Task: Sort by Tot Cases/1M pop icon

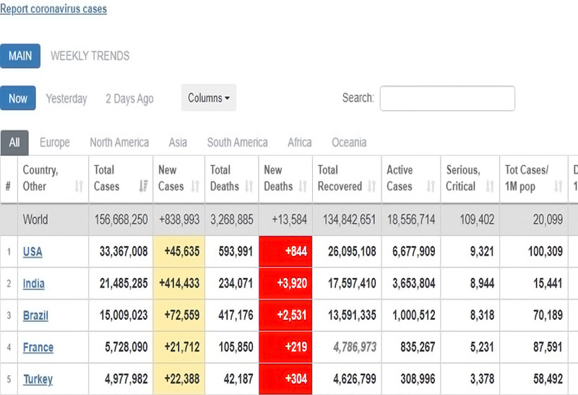Action: tap(558, 187)
